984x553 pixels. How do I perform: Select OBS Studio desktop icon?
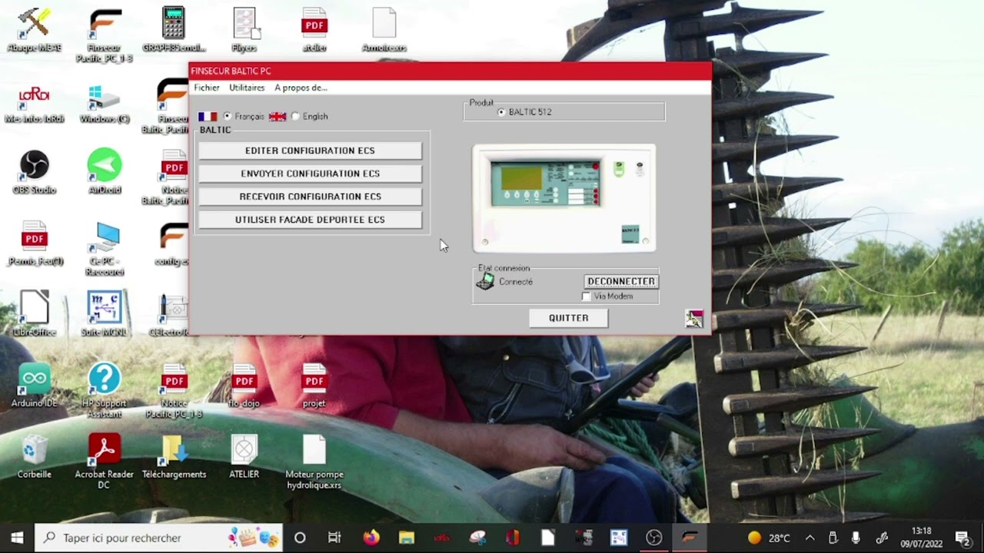point(35,172)
